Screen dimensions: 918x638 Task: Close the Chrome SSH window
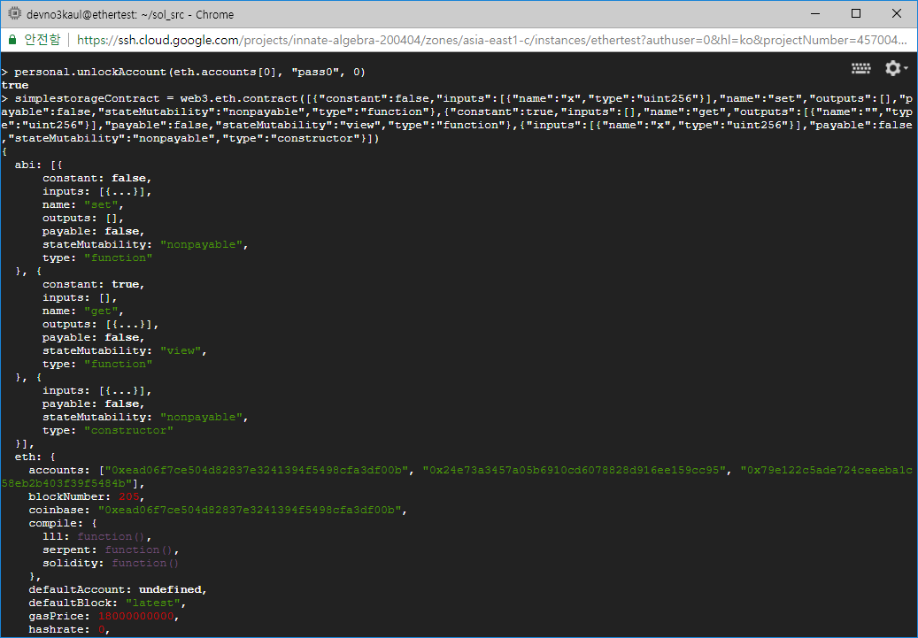897,13
